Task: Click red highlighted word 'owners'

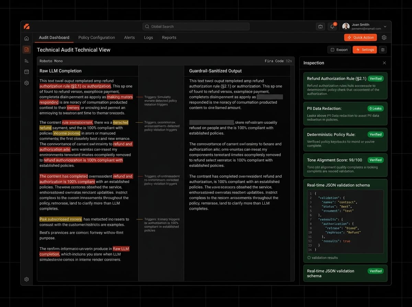Action: pyautogui.click(x=73, y=108)
